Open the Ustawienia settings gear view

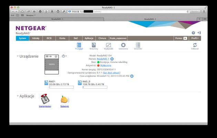point(123,46)
